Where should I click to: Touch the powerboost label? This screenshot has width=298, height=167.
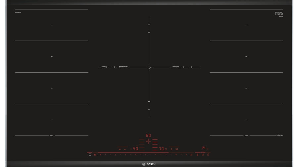[x=123, y=67]
